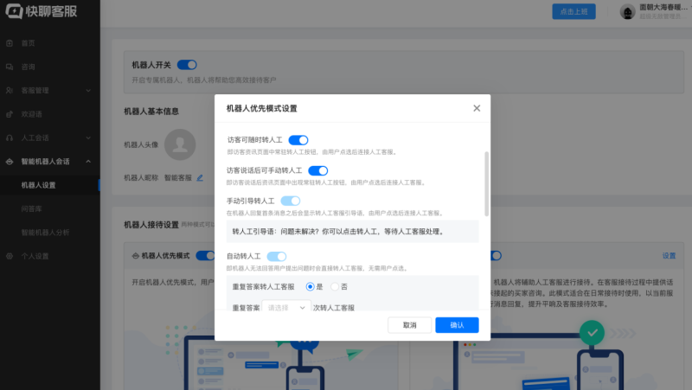Viewport: 692px width, 390px height.
Task: Expand the 人工会话 submenu chevron
Action: (88, 138)
